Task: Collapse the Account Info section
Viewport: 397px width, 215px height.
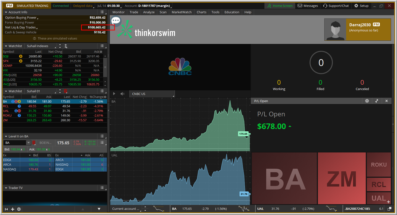Action: [6, 12]
